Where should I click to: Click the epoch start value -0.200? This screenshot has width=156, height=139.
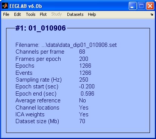pyautogui.click(x=87, y=86)
